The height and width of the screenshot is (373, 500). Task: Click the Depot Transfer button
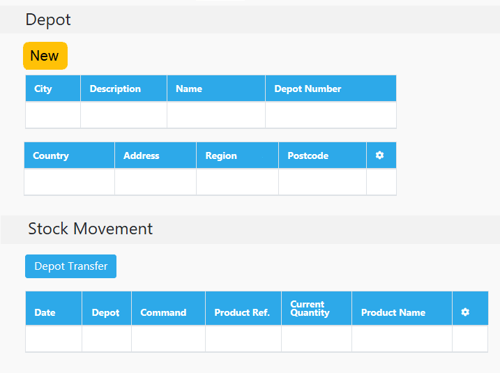tap(71, 266)
